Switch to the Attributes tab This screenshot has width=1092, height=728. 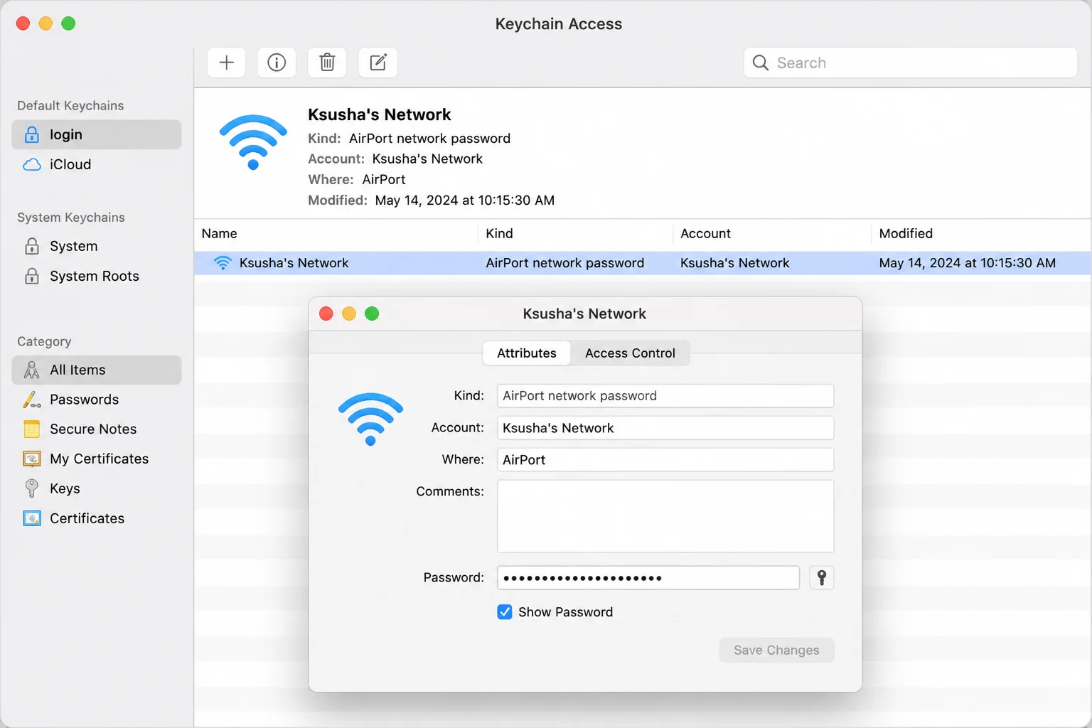pos(526,353)
